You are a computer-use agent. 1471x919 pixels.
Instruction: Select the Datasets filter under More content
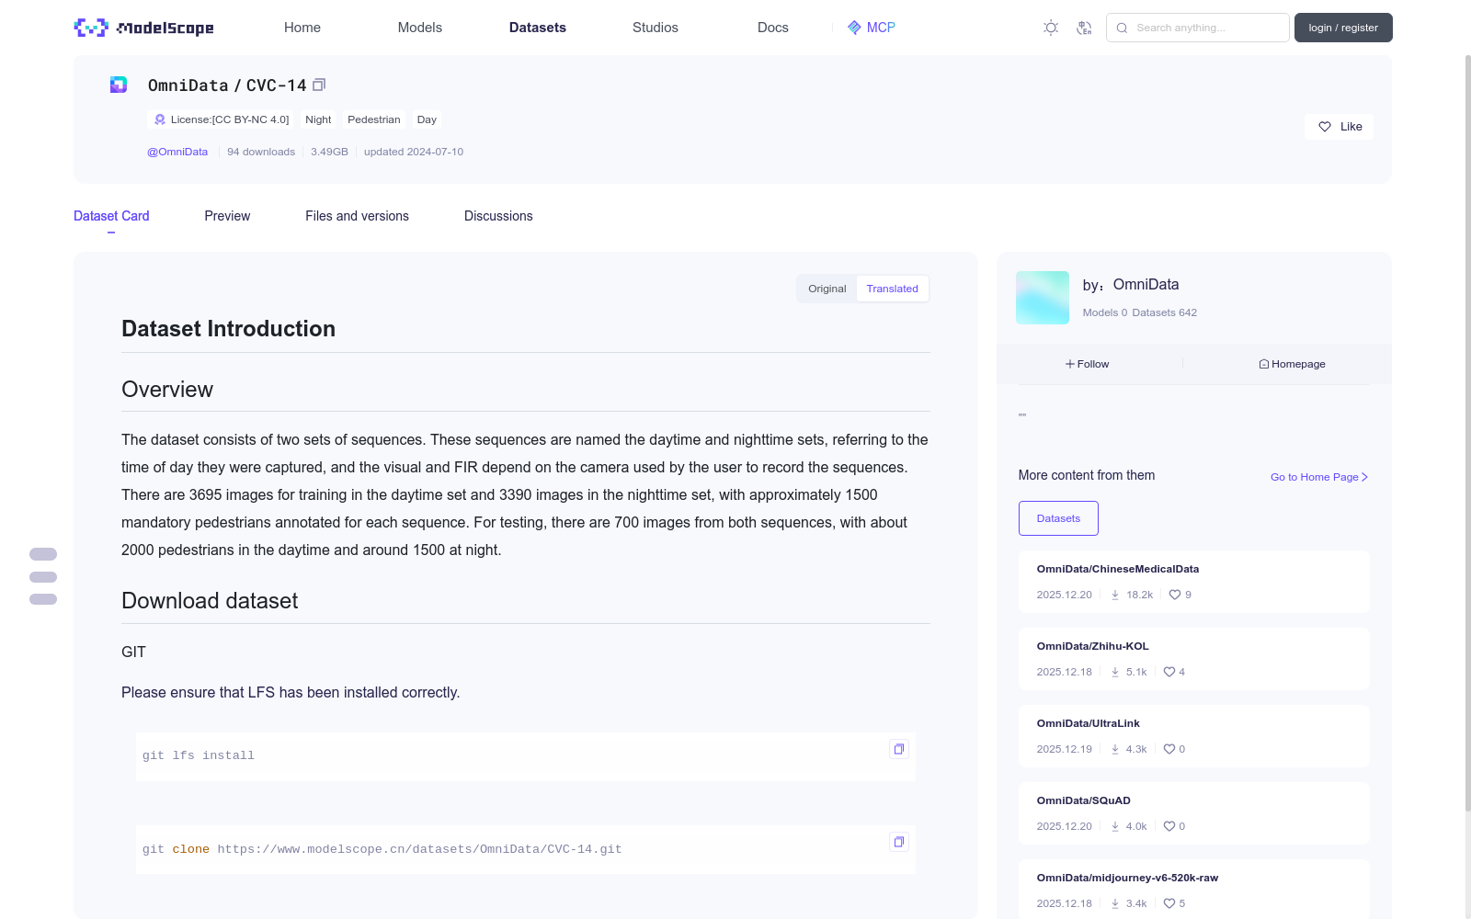pyautogui.click(x=1058, y=518)
